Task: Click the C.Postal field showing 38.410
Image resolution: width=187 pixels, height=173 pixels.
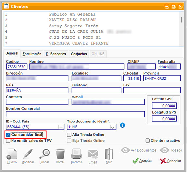Action: coord(132,78)
